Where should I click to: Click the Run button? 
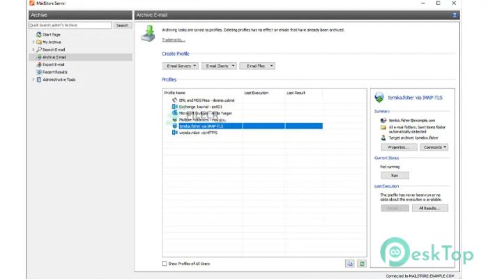pyautogui.click(x=395, y=175)
